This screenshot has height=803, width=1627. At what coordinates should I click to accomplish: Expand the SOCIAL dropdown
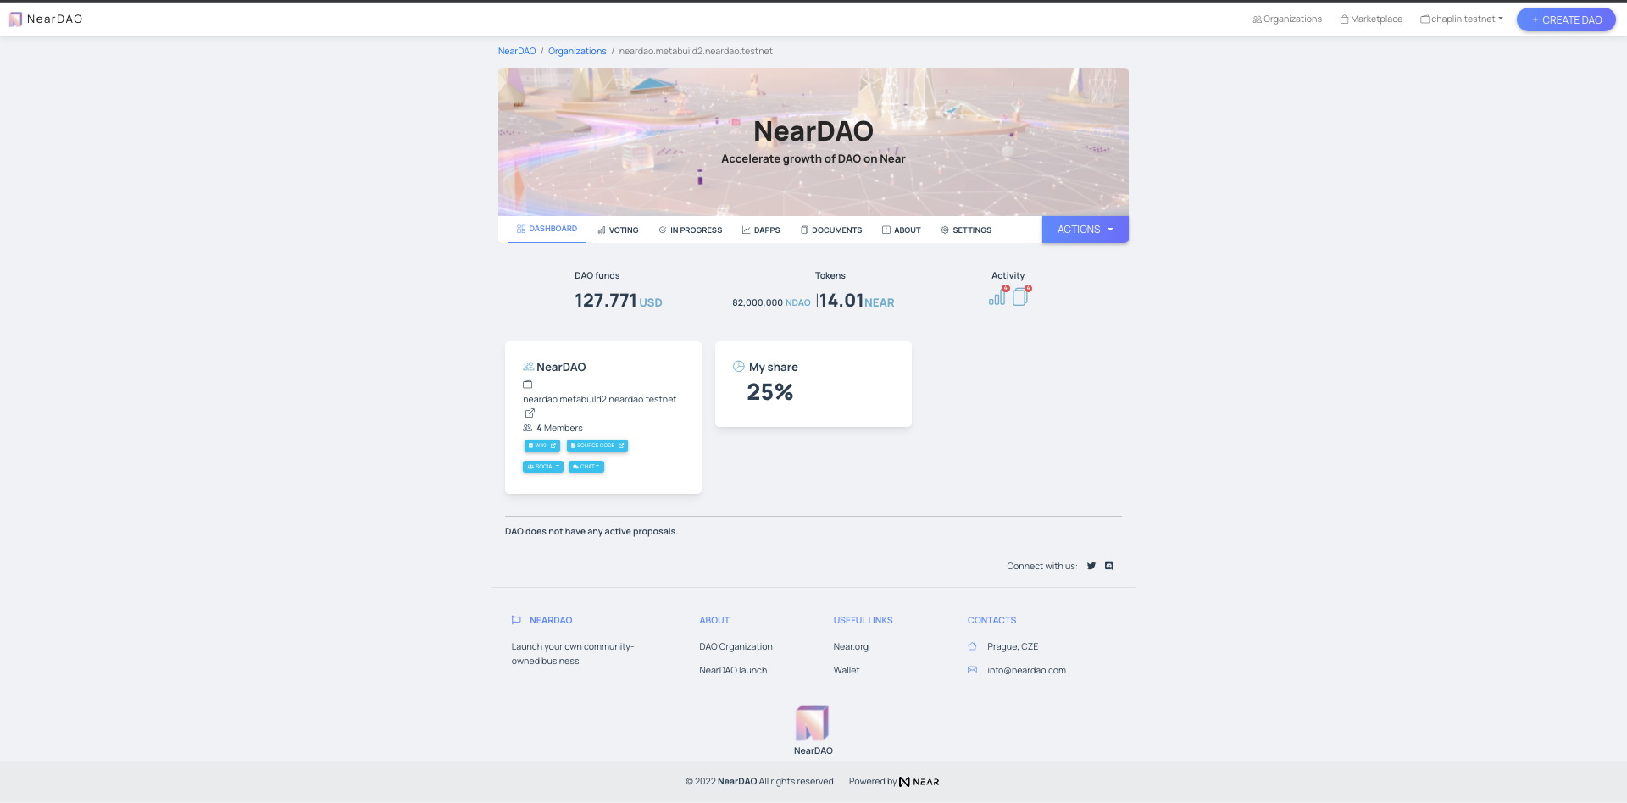(543, 467)
